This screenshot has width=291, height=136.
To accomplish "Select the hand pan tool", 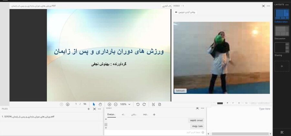I will pos(100,104).
